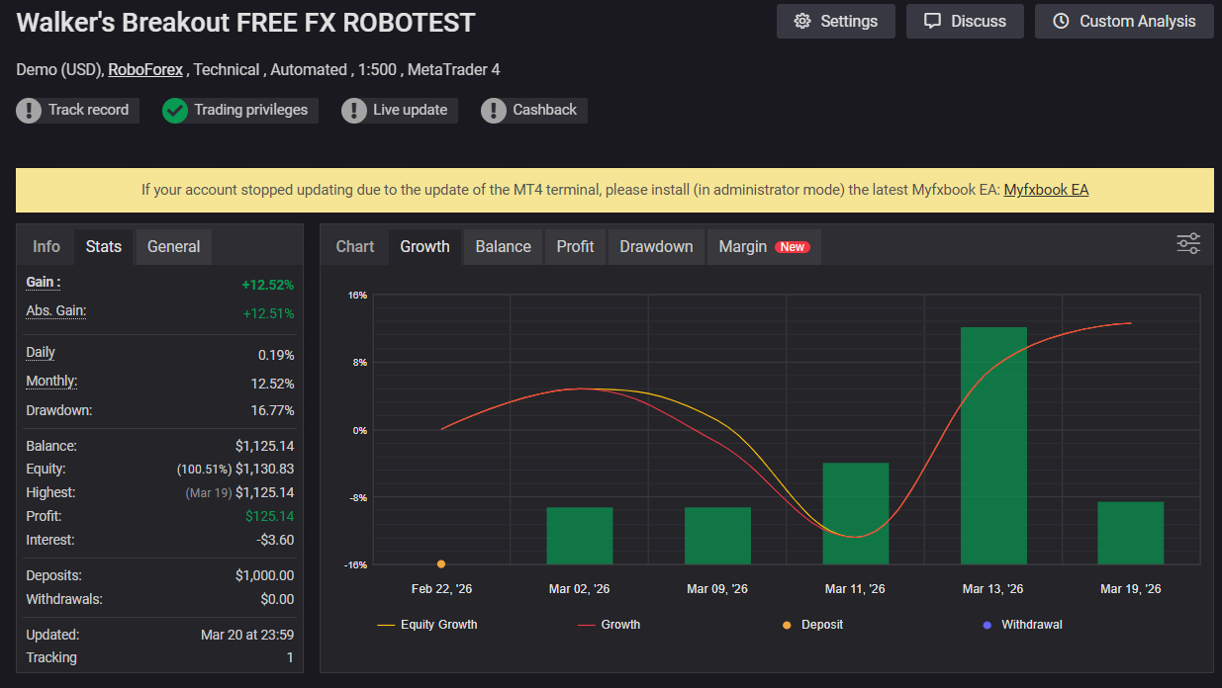
Task: Toggle Equity Growth series in legend
Action: 427,625
